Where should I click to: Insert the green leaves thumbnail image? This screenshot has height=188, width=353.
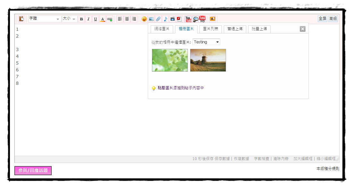[x=170, y=60]
